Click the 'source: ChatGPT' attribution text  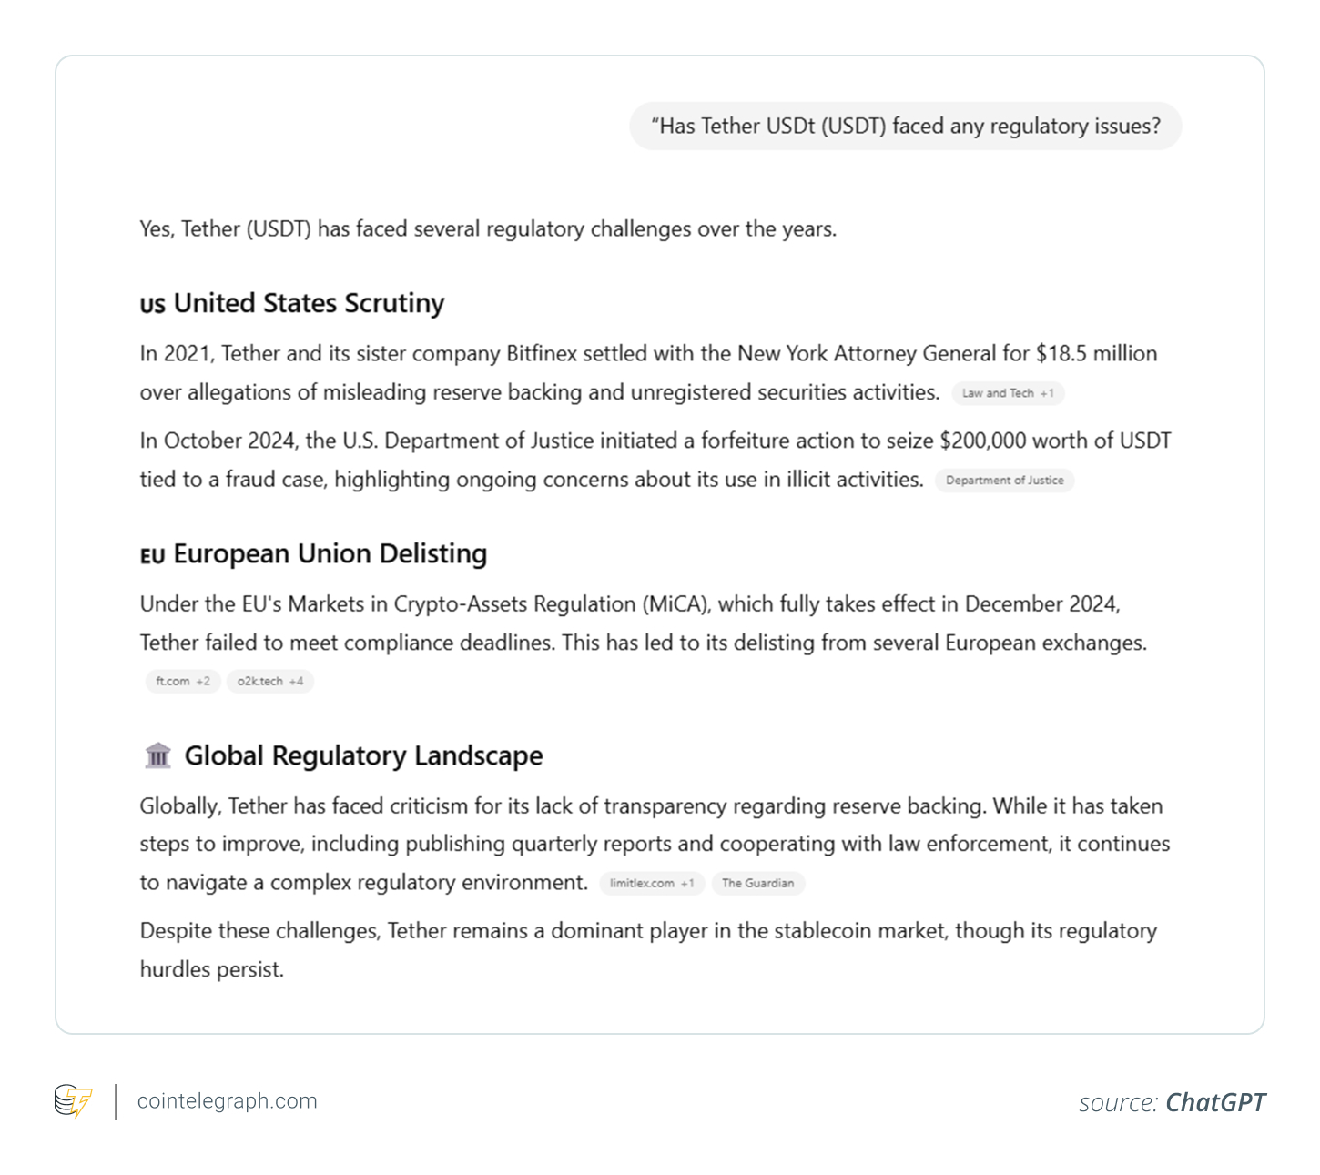coord(1172,1103)
